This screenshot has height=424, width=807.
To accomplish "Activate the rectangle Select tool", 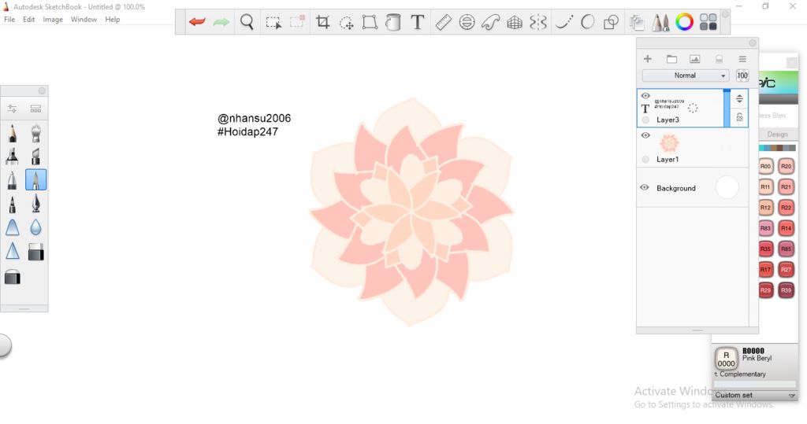I will click(x=273, y=22).
